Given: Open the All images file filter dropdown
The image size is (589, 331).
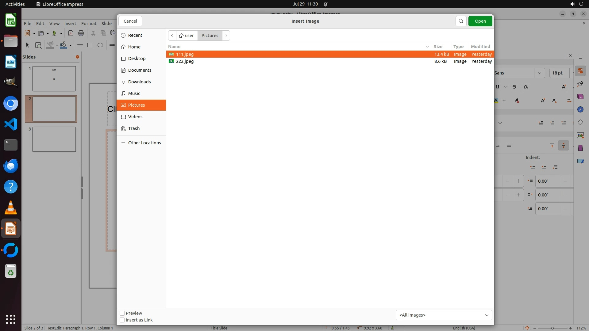Looking at the screenshot, I should 444,315.
